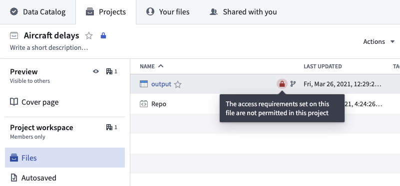Click the Preview section heading

pyautogui.click(x=24, y=72)
